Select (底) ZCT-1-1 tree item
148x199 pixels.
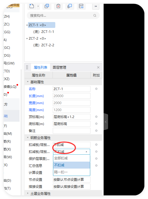(x=44, y=32)
